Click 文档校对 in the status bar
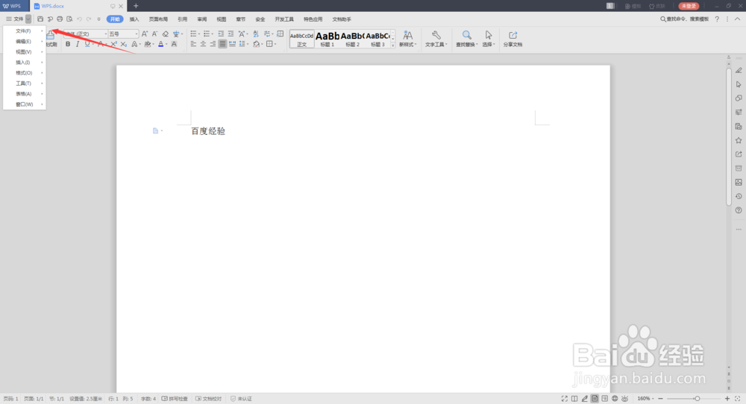 pos(209,399)
